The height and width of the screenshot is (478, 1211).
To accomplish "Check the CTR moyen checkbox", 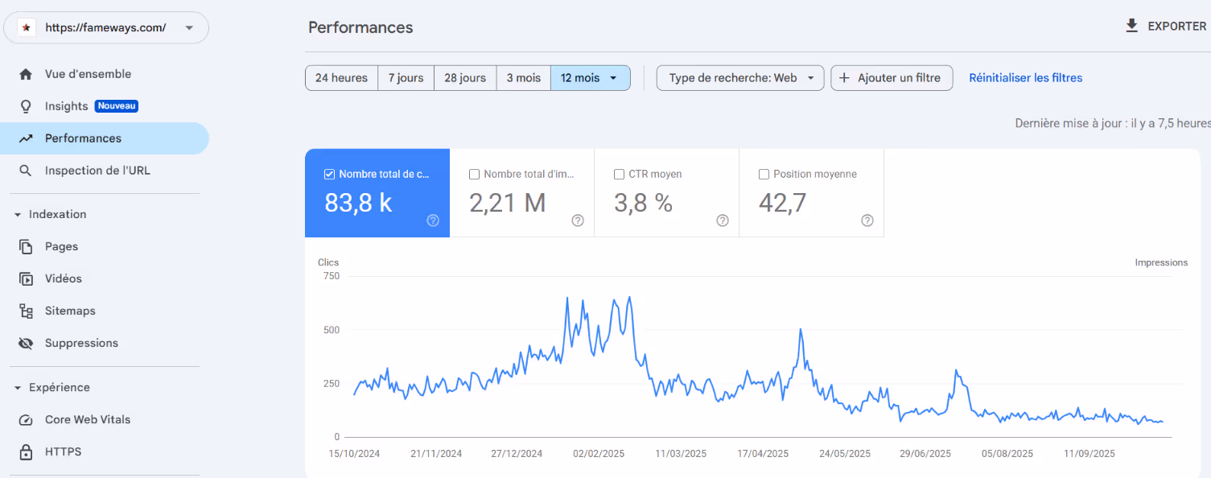I will [619, 174].
